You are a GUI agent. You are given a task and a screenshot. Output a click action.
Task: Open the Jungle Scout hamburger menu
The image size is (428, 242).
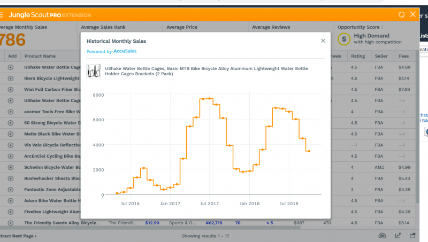(2, 15)
